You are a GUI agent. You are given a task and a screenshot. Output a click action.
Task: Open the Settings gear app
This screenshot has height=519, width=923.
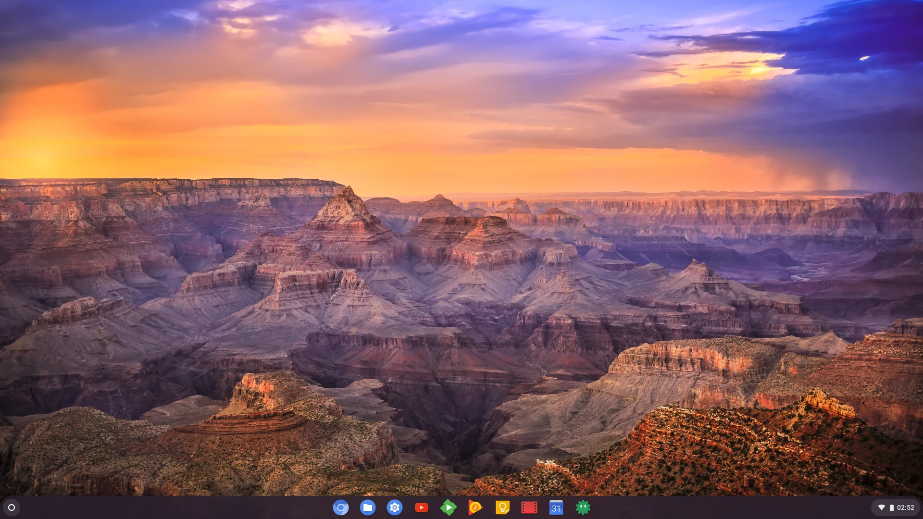395,507
